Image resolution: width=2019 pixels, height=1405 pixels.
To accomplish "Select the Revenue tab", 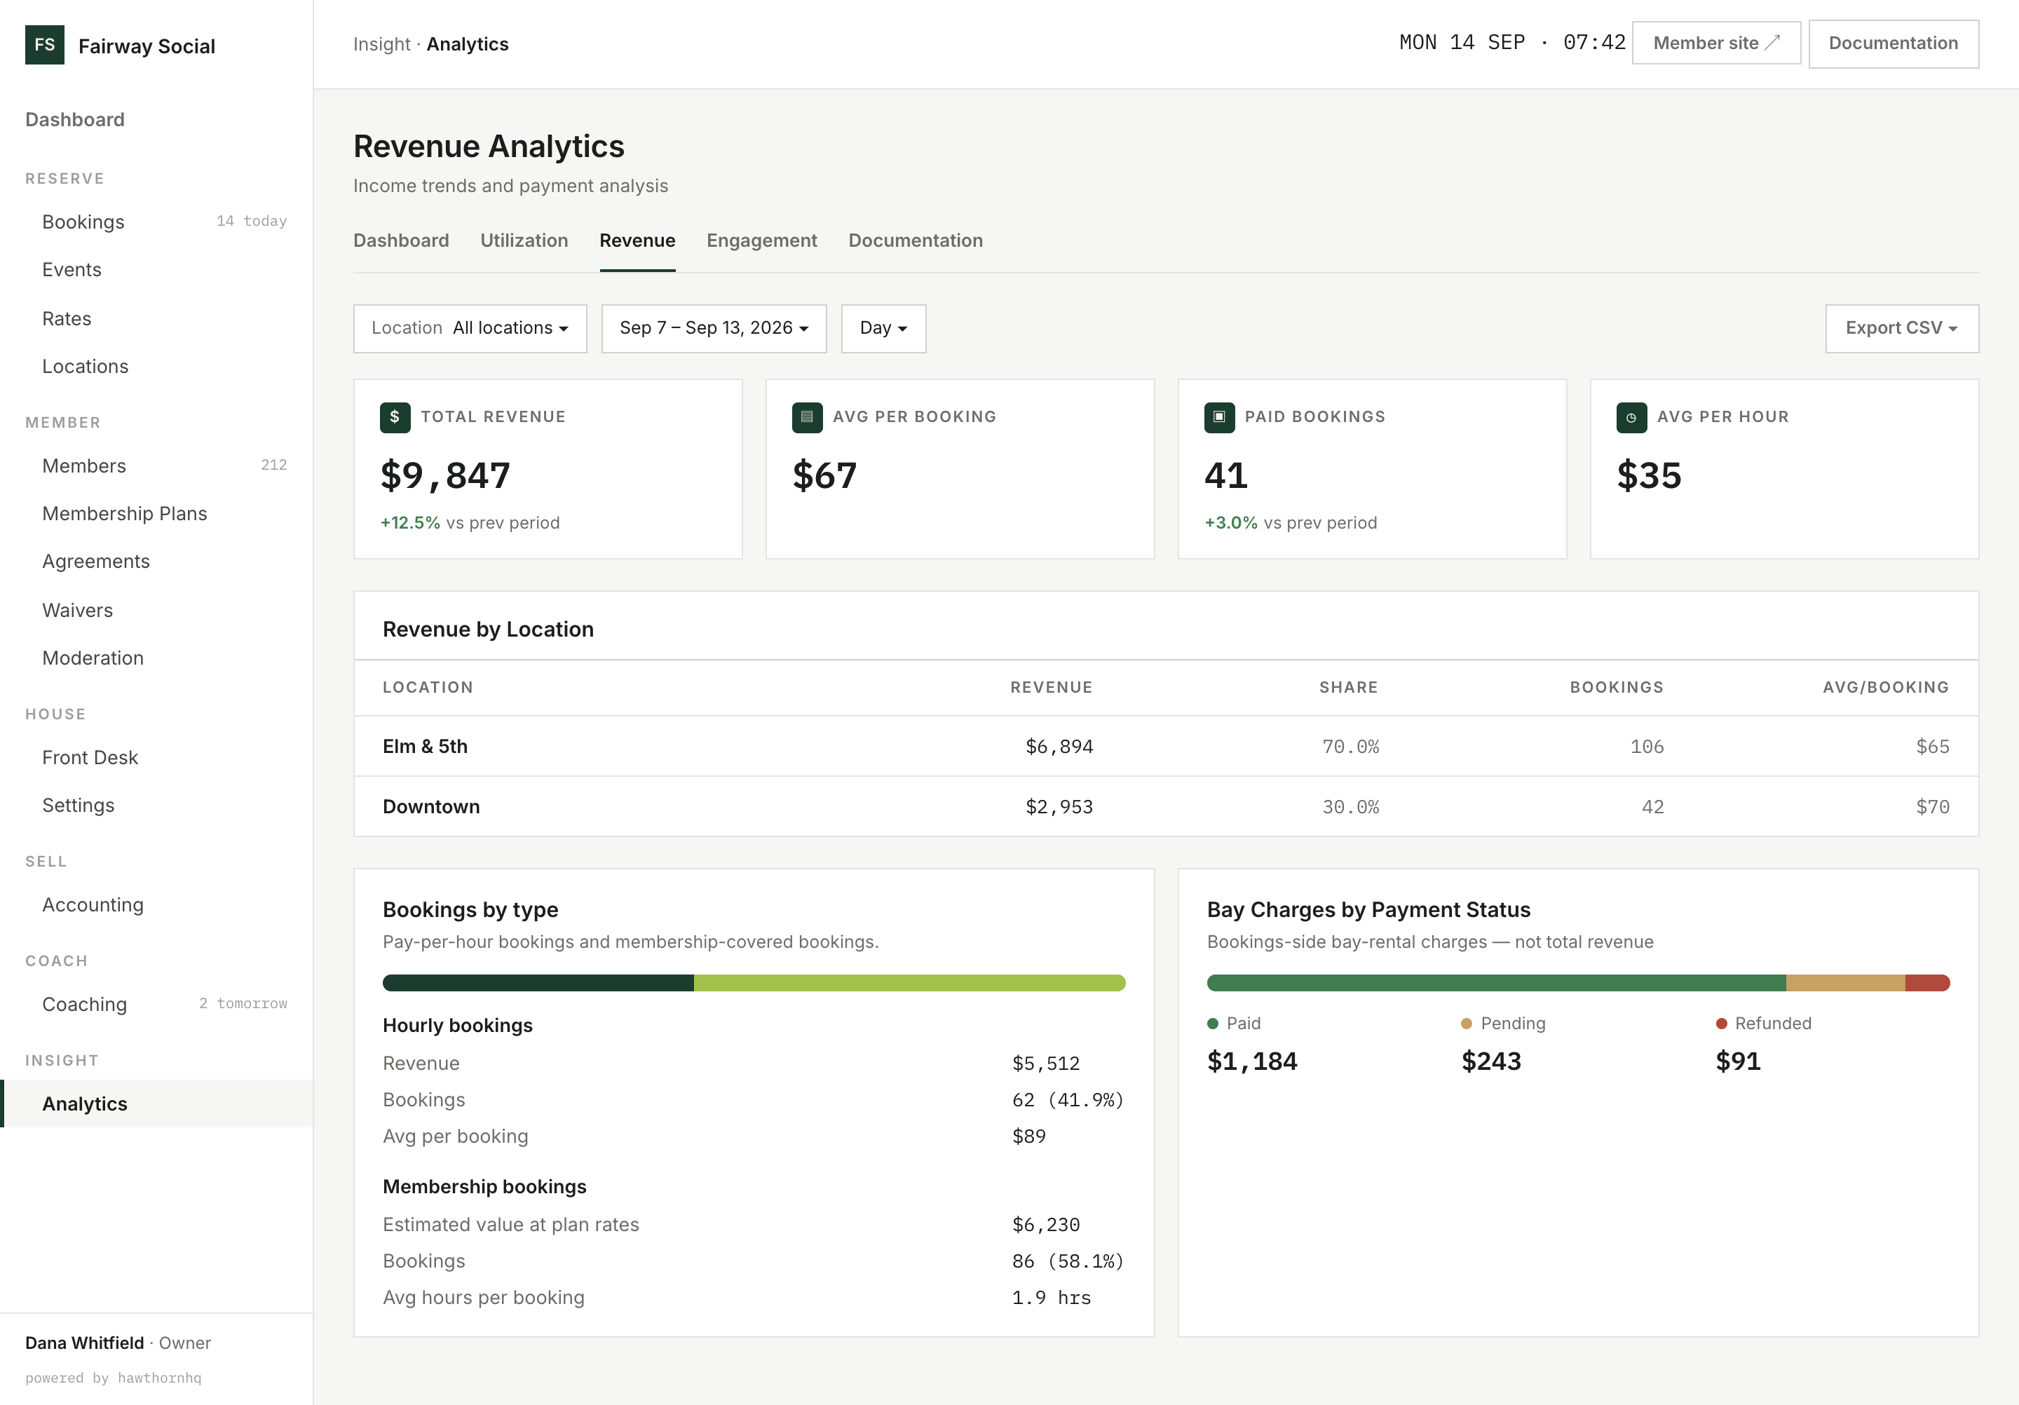I will click(637, 241).
